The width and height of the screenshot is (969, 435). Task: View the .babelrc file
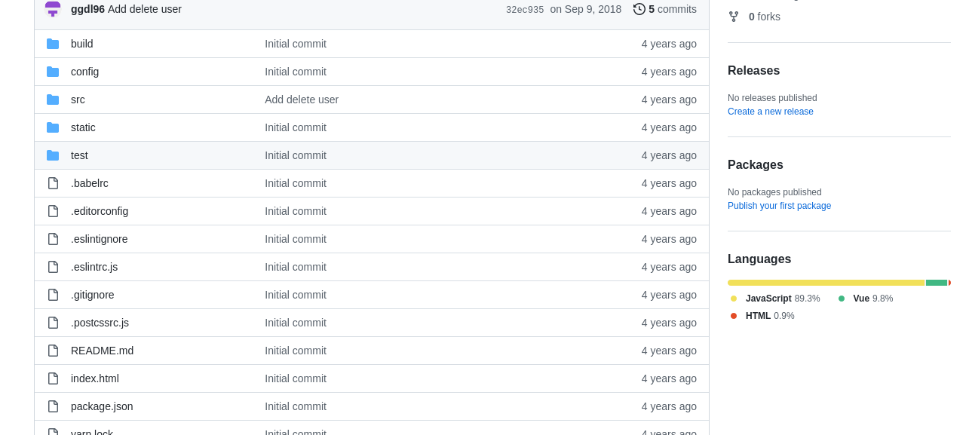coord(90,183)
